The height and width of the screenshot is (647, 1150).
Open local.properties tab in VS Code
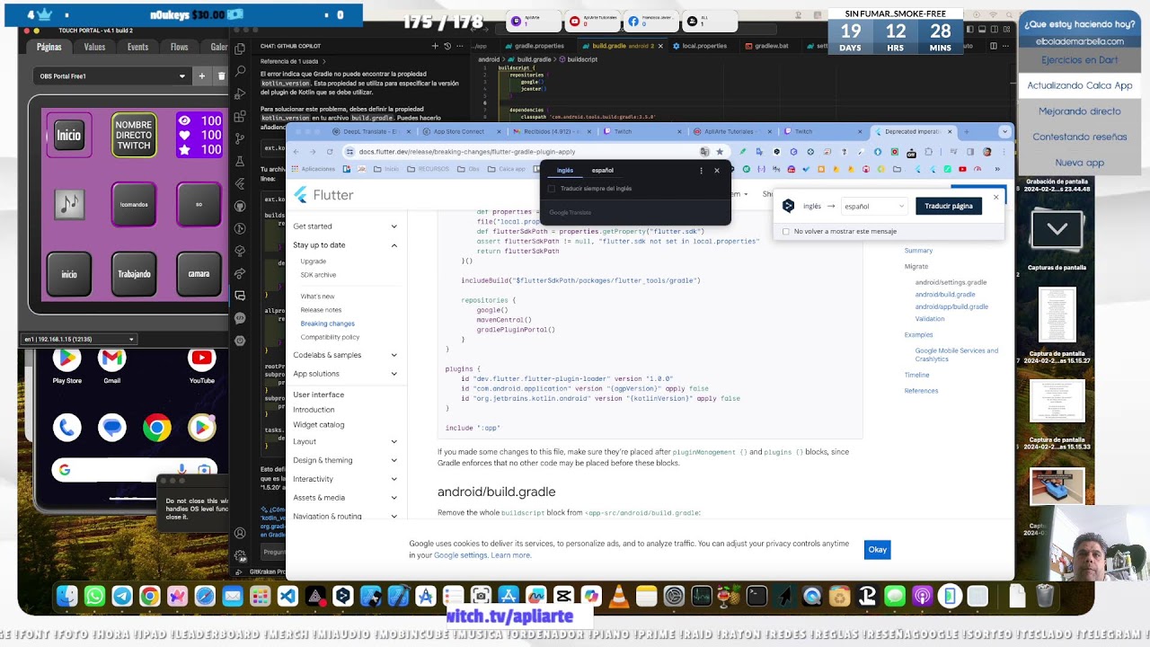(x=704, y=46)
